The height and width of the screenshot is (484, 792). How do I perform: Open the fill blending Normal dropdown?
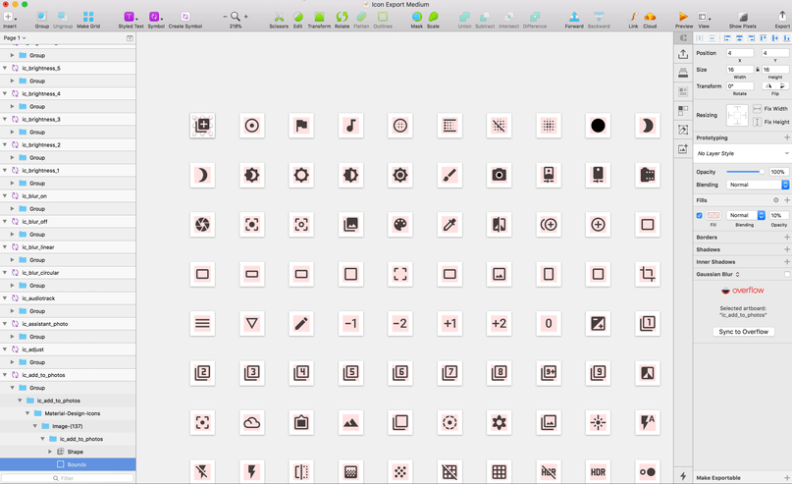[x=746, y=216]
